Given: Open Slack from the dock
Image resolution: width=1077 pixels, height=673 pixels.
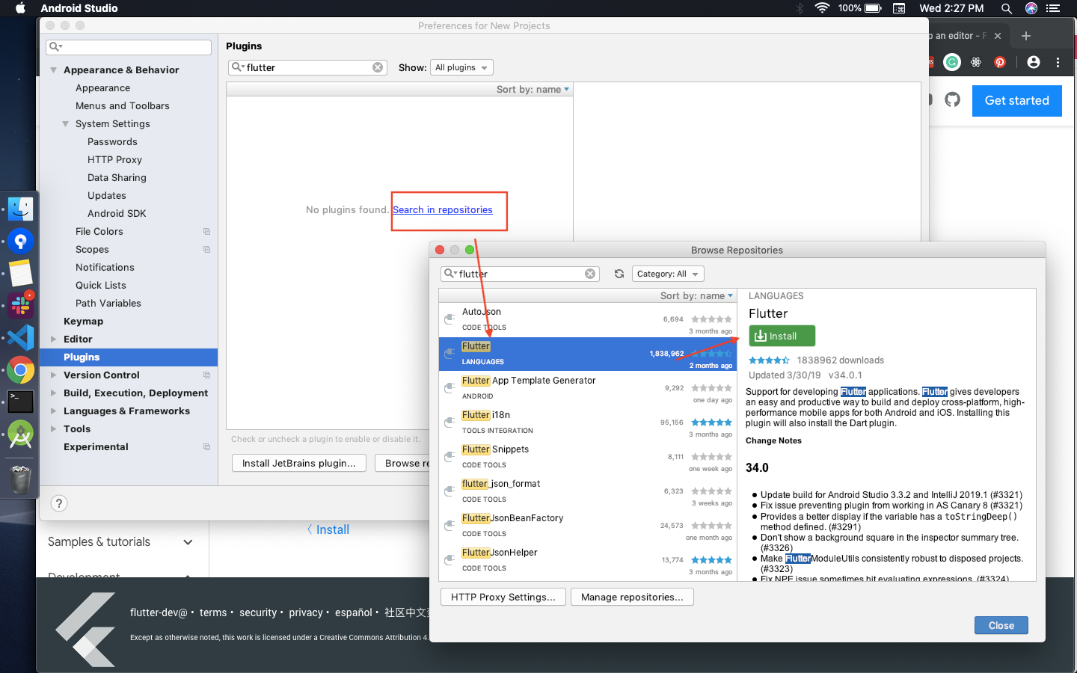Looking at the screenshot, I should coord(20,305).
